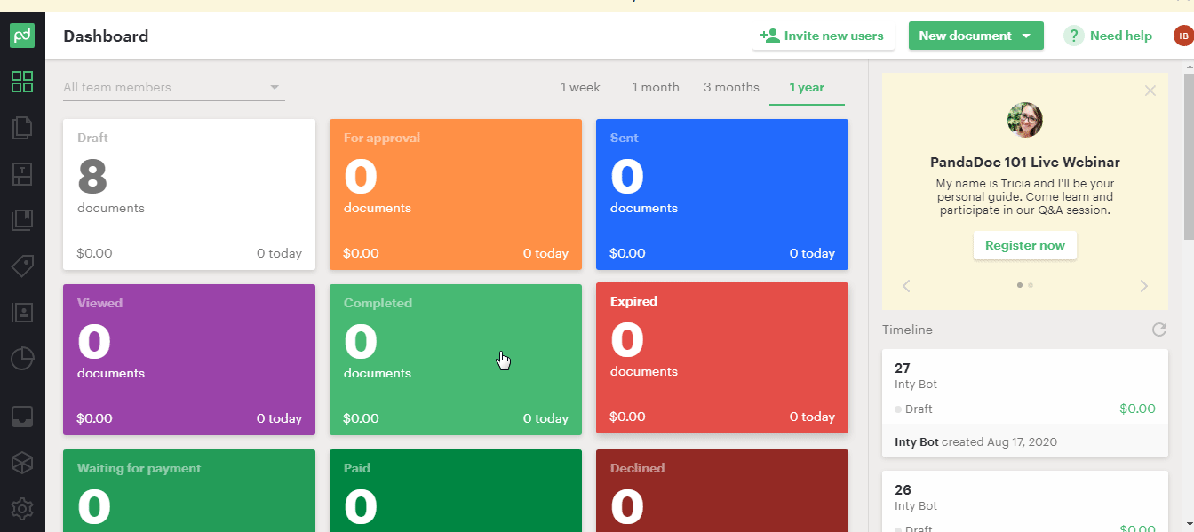Click the right panel vertical scrollbar
The height and width of the screenshot is (532, 1194).
(1188, 156)
